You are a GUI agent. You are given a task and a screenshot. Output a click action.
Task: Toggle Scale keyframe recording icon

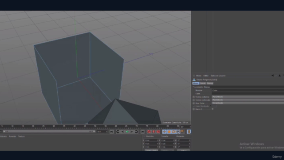coord(169,132)
